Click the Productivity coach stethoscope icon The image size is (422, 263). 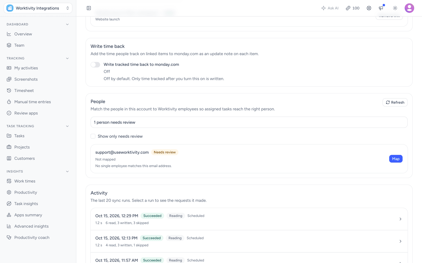[9, 237]
